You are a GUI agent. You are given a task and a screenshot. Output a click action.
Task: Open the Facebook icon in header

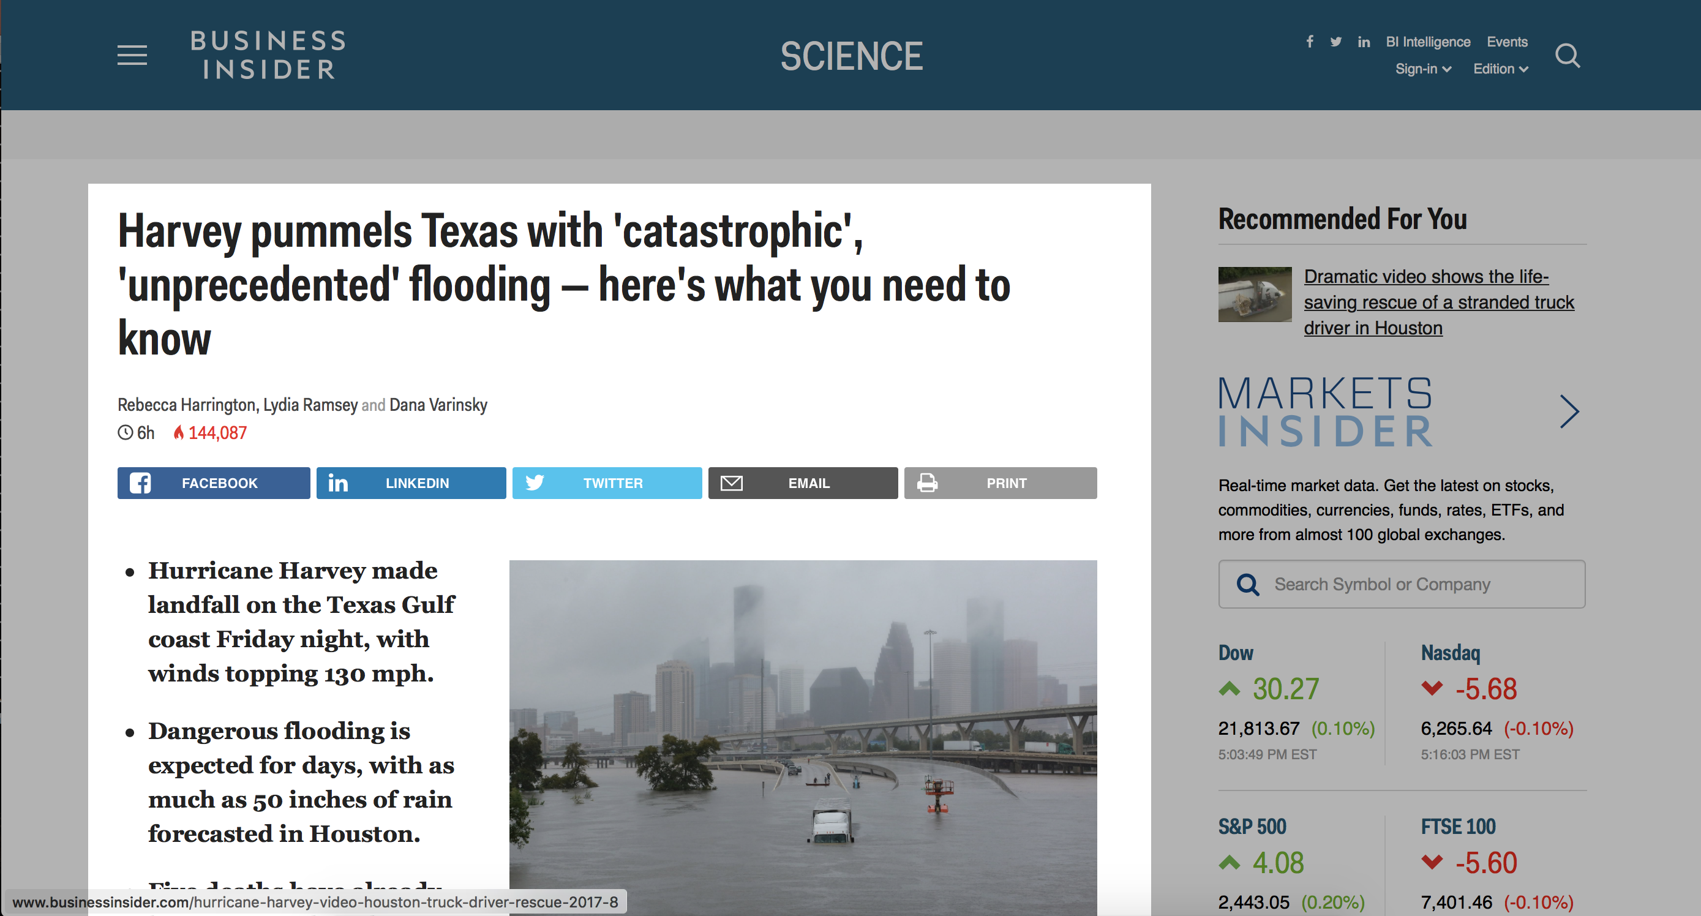click(x=1309, y=42)
